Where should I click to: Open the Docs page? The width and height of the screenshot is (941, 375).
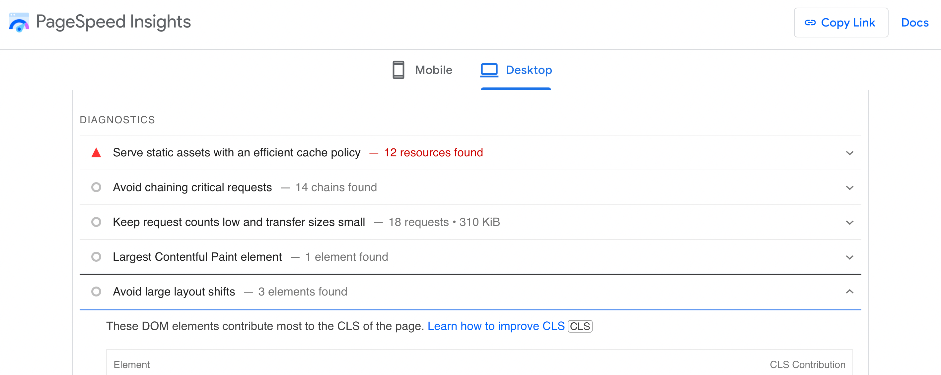(915, 23)
